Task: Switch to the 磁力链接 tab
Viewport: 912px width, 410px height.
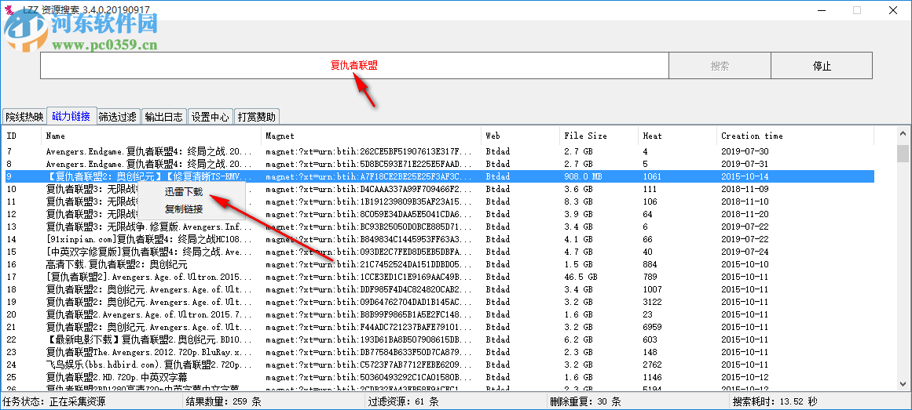Action: coord(71,116)
